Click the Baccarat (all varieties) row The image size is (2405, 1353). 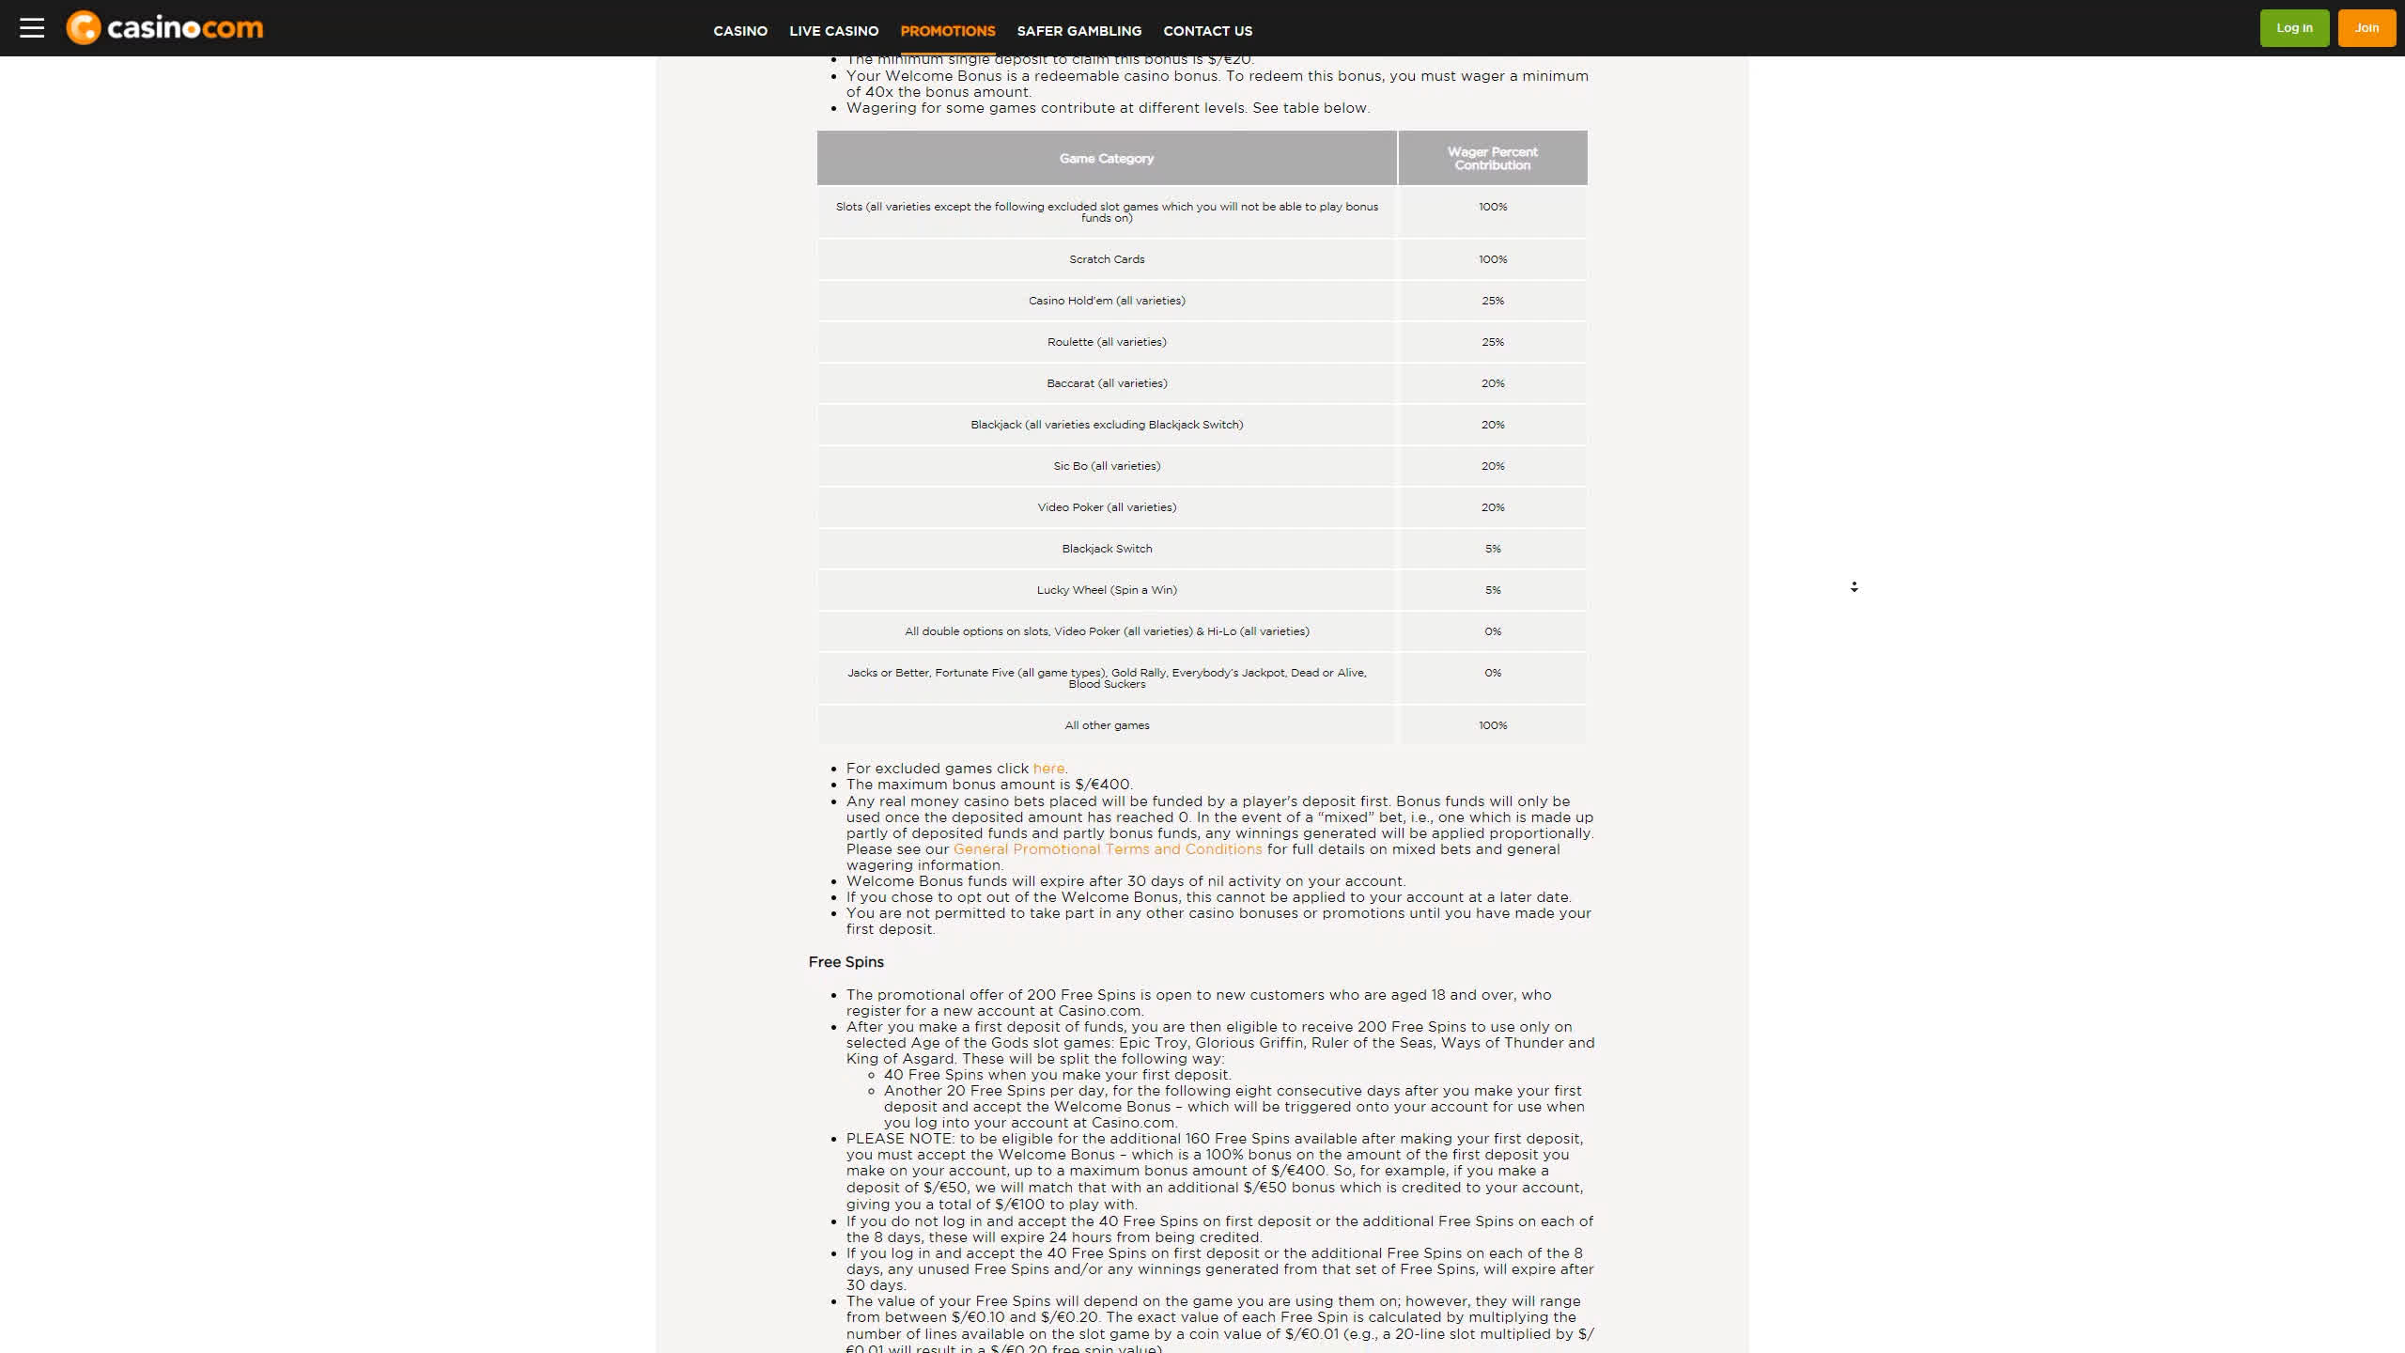1106,383
